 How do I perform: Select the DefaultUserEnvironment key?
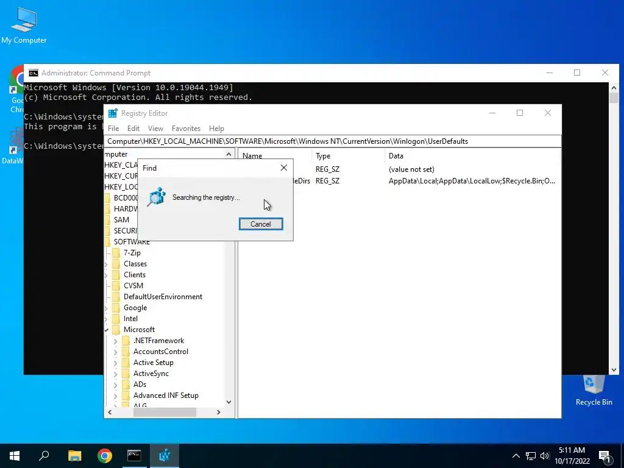coord(163,297)
